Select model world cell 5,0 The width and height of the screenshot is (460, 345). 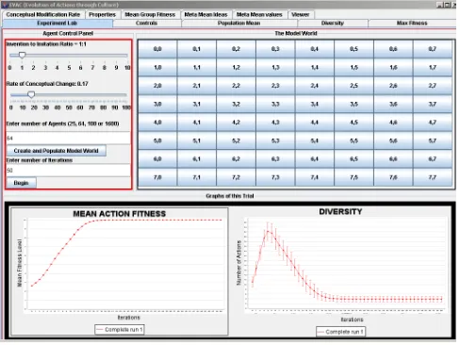157,140
